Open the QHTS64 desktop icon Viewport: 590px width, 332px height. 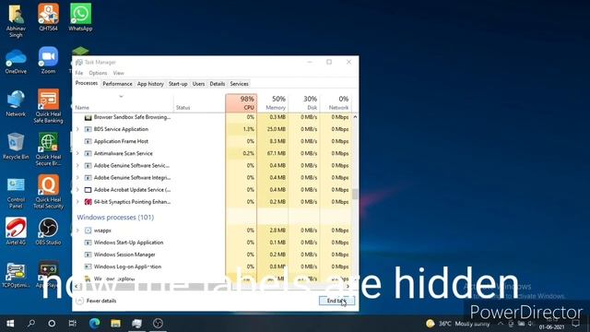pyautogui.click(x=48, y=17)
